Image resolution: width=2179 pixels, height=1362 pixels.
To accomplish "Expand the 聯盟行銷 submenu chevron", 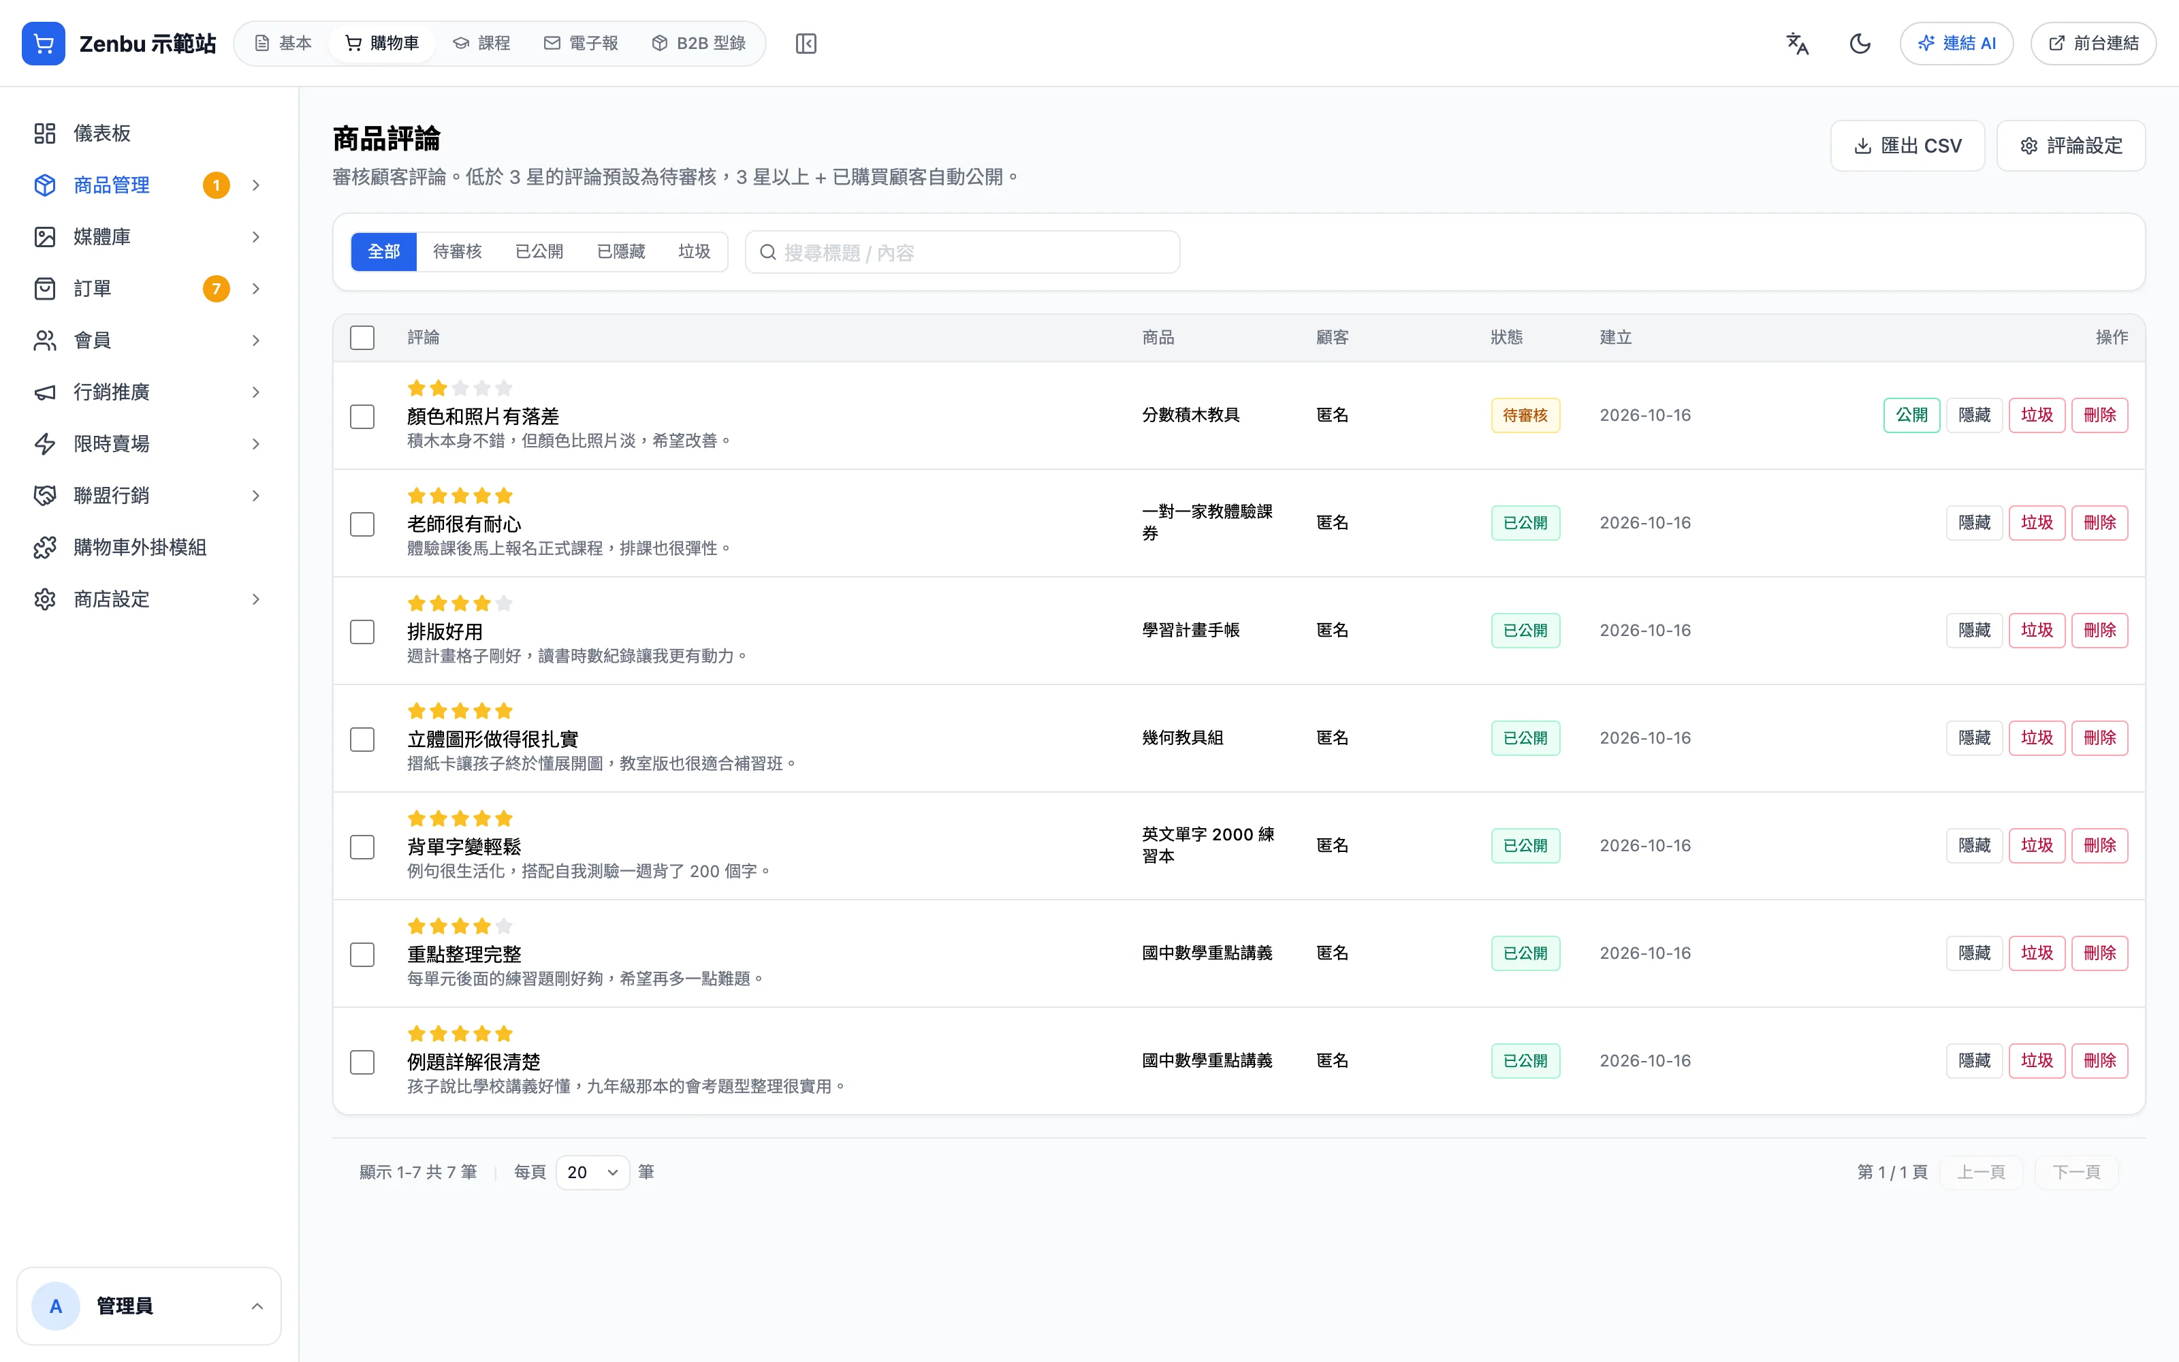I will (x=256, y=496).
